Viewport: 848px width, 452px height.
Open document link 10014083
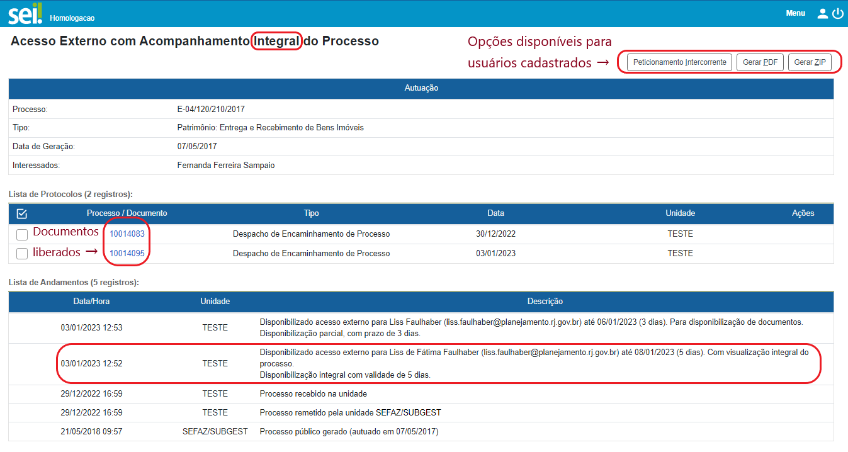(127, 234)
